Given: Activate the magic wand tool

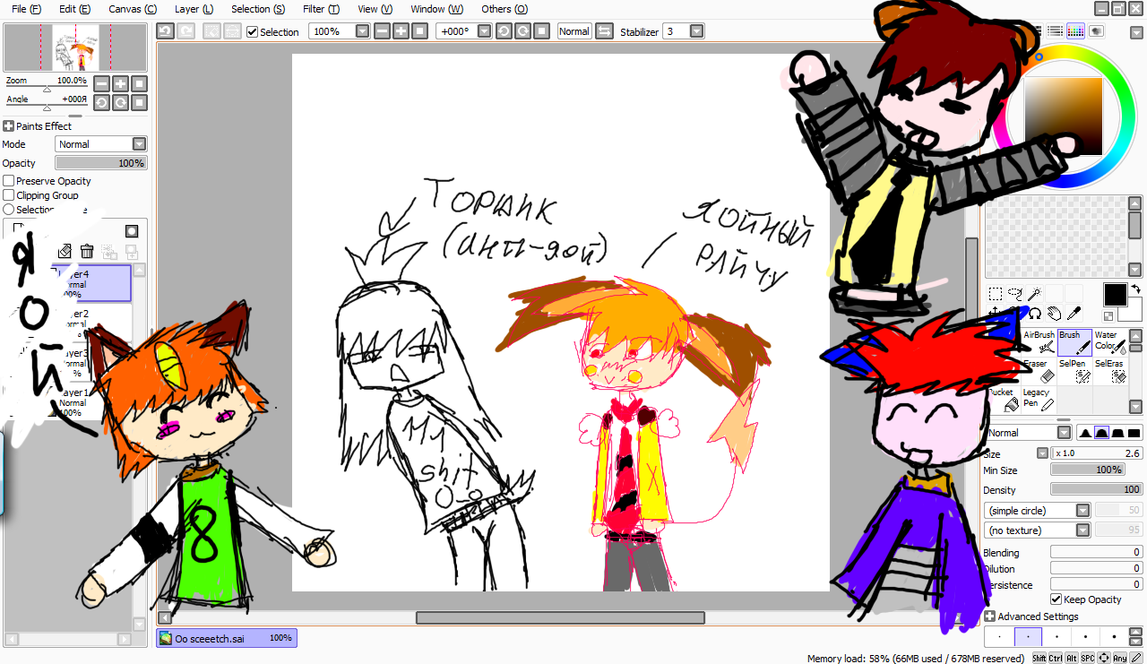Looking at the screenshot, I should coord(1034,293).
